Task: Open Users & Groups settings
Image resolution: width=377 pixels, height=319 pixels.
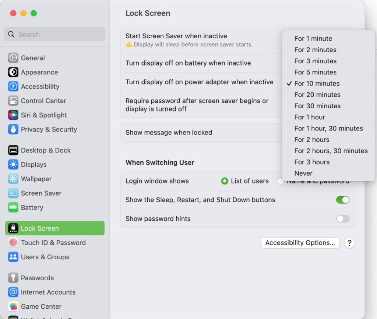Action: (x=13, y=257)
